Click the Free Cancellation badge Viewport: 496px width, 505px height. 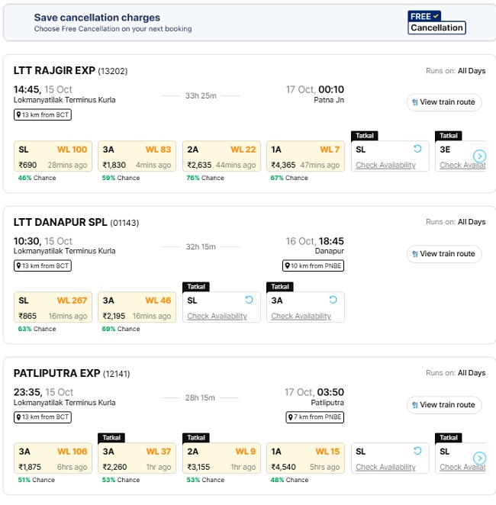point(436,22)
